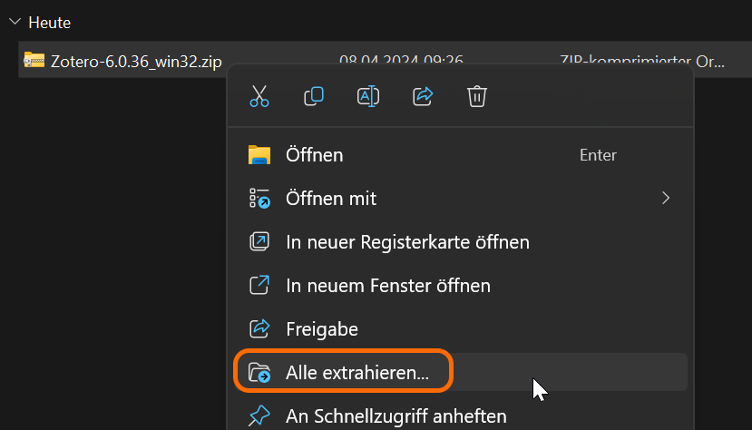Choose 'Öffnen mit' menu entry
The height and width of the screenshot is (430, 752).
[x=330, y=199]
